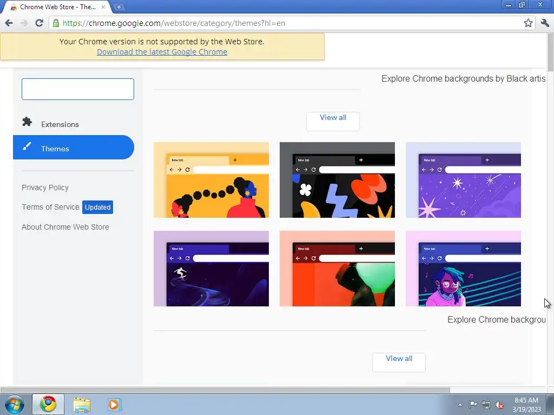
Task: Click the Themes paintbrush icon
Action: (x=27, y=146)
